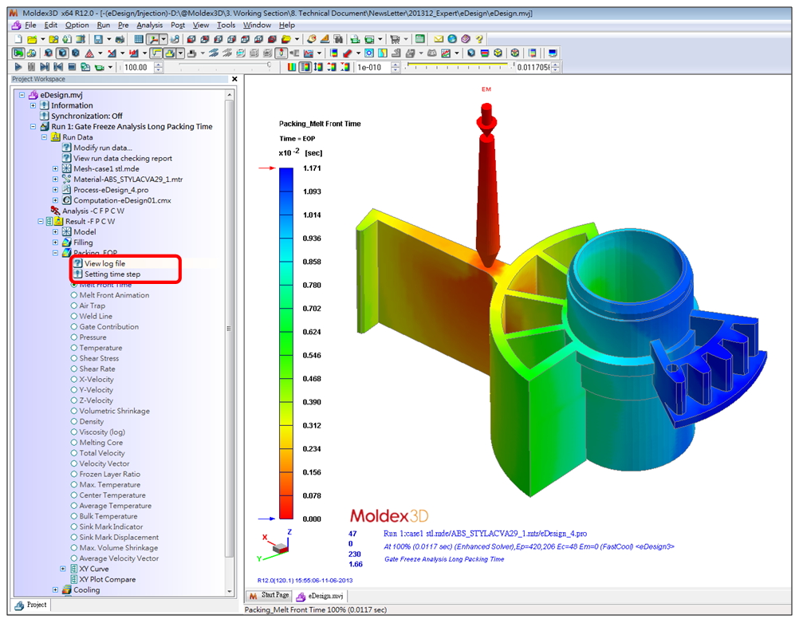Click the yellow question mark help icon
Screen dimensions: 799x623
click(479, 39)
